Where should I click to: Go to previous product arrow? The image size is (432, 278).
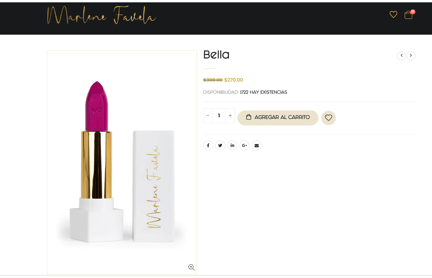click(x=402, y=56)
